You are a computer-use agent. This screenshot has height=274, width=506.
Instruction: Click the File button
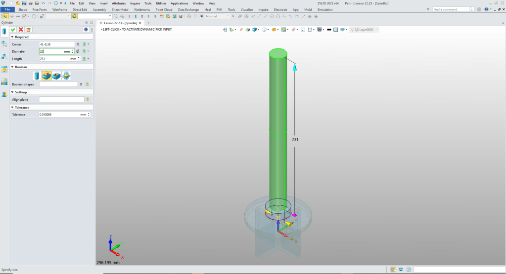(7, 9)
